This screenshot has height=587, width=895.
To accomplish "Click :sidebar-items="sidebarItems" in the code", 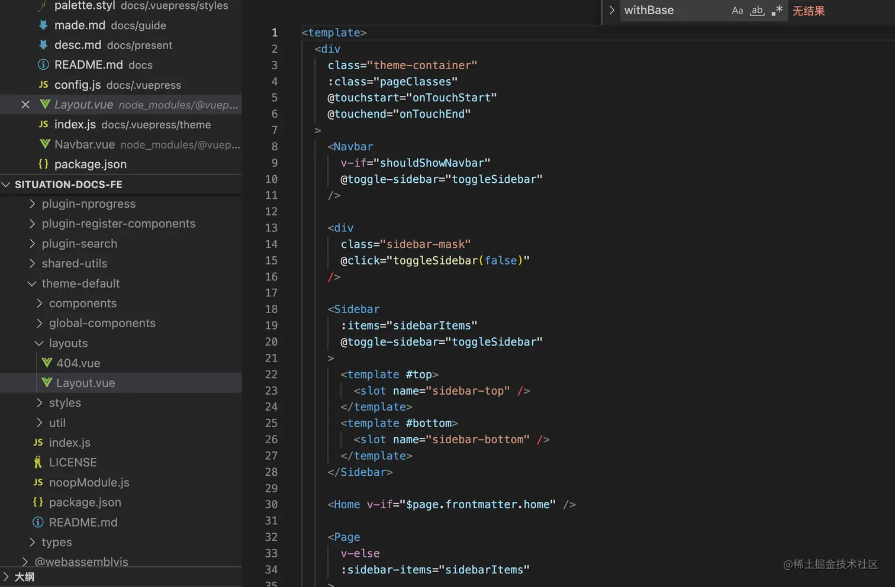I will (x=435, y=569).
